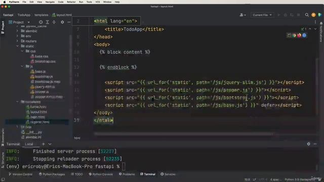Expand the test folder

[17, 127]
